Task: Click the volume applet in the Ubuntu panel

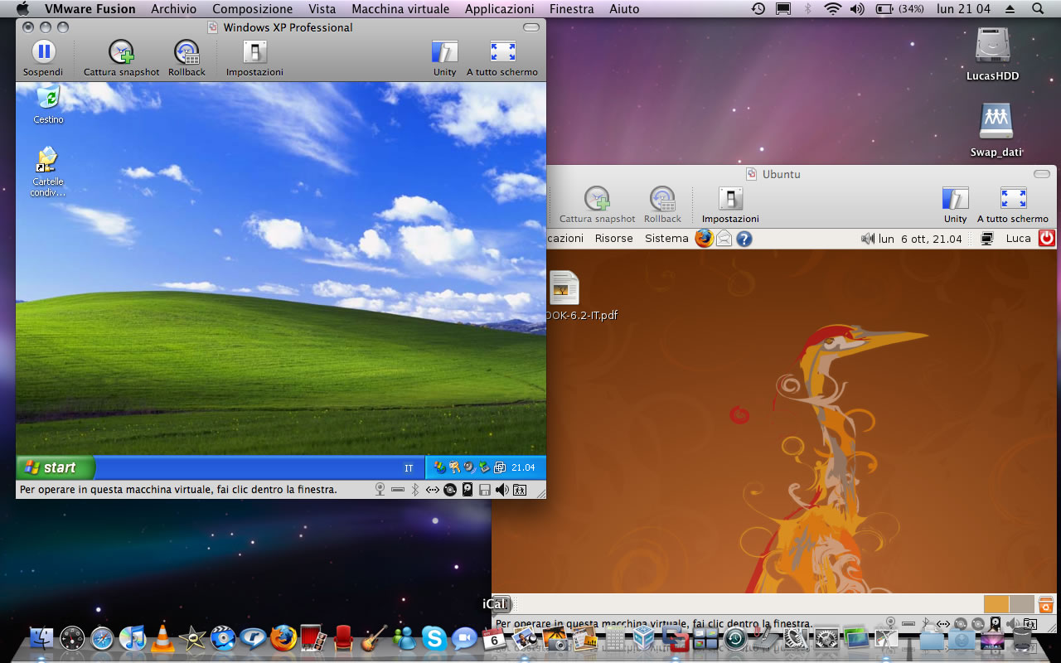Action: click(x=868, y=239)
